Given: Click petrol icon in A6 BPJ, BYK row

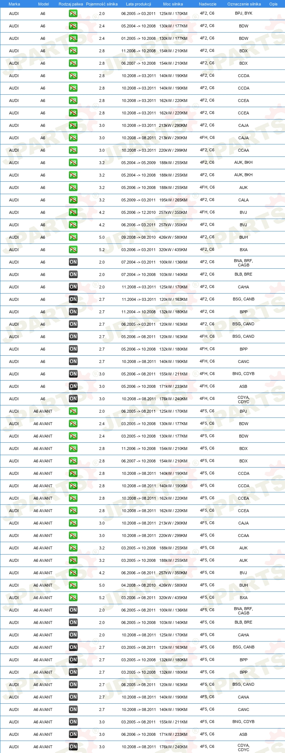Looking at the screenshot, I should pos(73,14).
